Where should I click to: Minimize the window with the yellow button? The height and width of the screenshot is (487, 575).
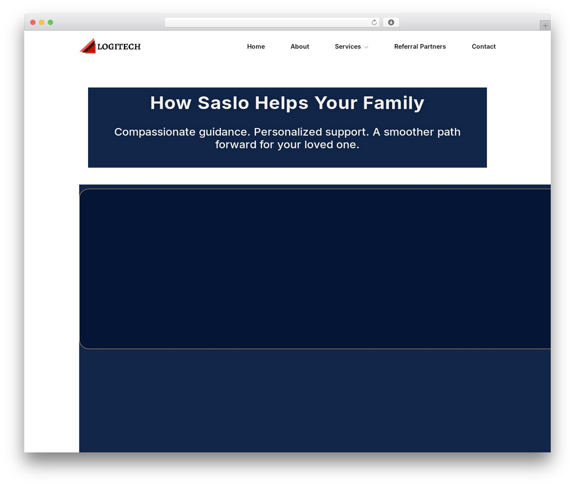point(41,22)
